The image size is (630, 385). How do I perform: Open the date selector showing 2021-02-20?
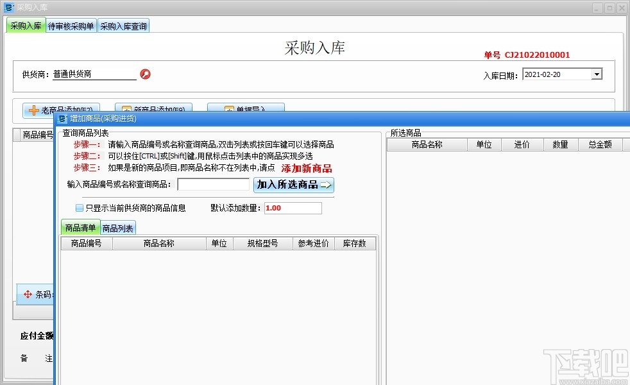(597, 73)
